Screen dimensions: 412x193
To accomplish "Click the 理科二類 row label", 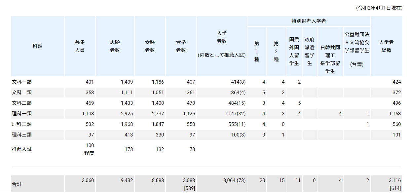I will [22, 124].
